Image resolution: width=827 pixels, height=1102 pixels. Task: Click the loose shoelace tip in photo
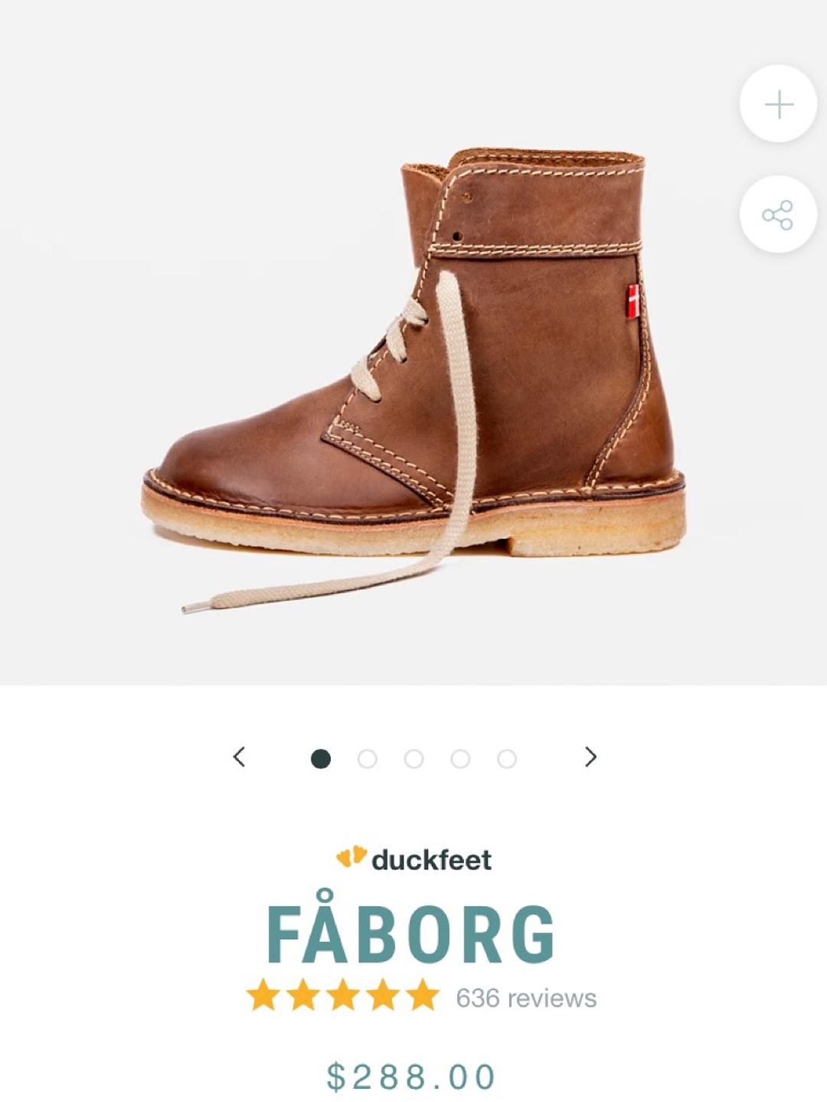[x=194, y=608]
